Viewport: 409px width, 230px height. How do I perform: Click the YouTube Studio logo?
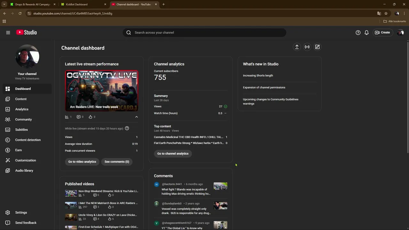[27, 32]
